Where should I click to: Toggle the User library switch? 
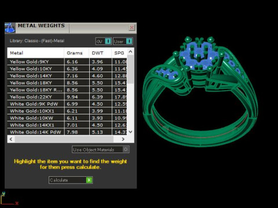[x=123, y=41]
